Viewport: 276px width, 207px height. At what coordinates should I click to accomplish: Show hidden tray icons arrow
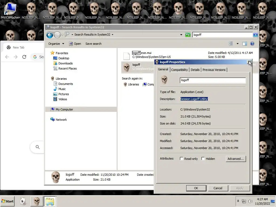coord(238,201)
